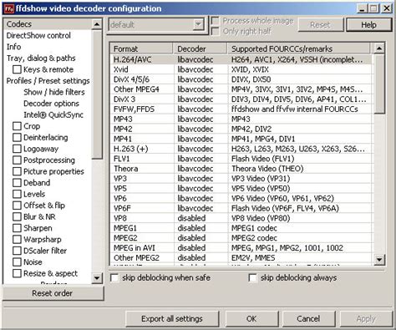This screenshot has width=396, height=330.
Task: Select the Xvid format row
Action: click(x=241, y=69)
